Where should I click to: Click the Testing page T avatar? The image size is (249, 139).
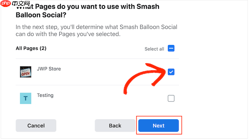(26, 98)
